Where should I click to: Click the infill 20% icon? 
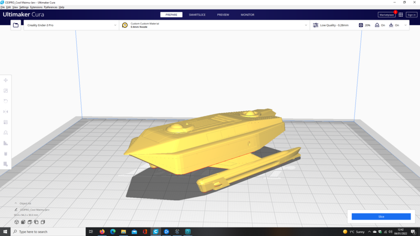361,25
